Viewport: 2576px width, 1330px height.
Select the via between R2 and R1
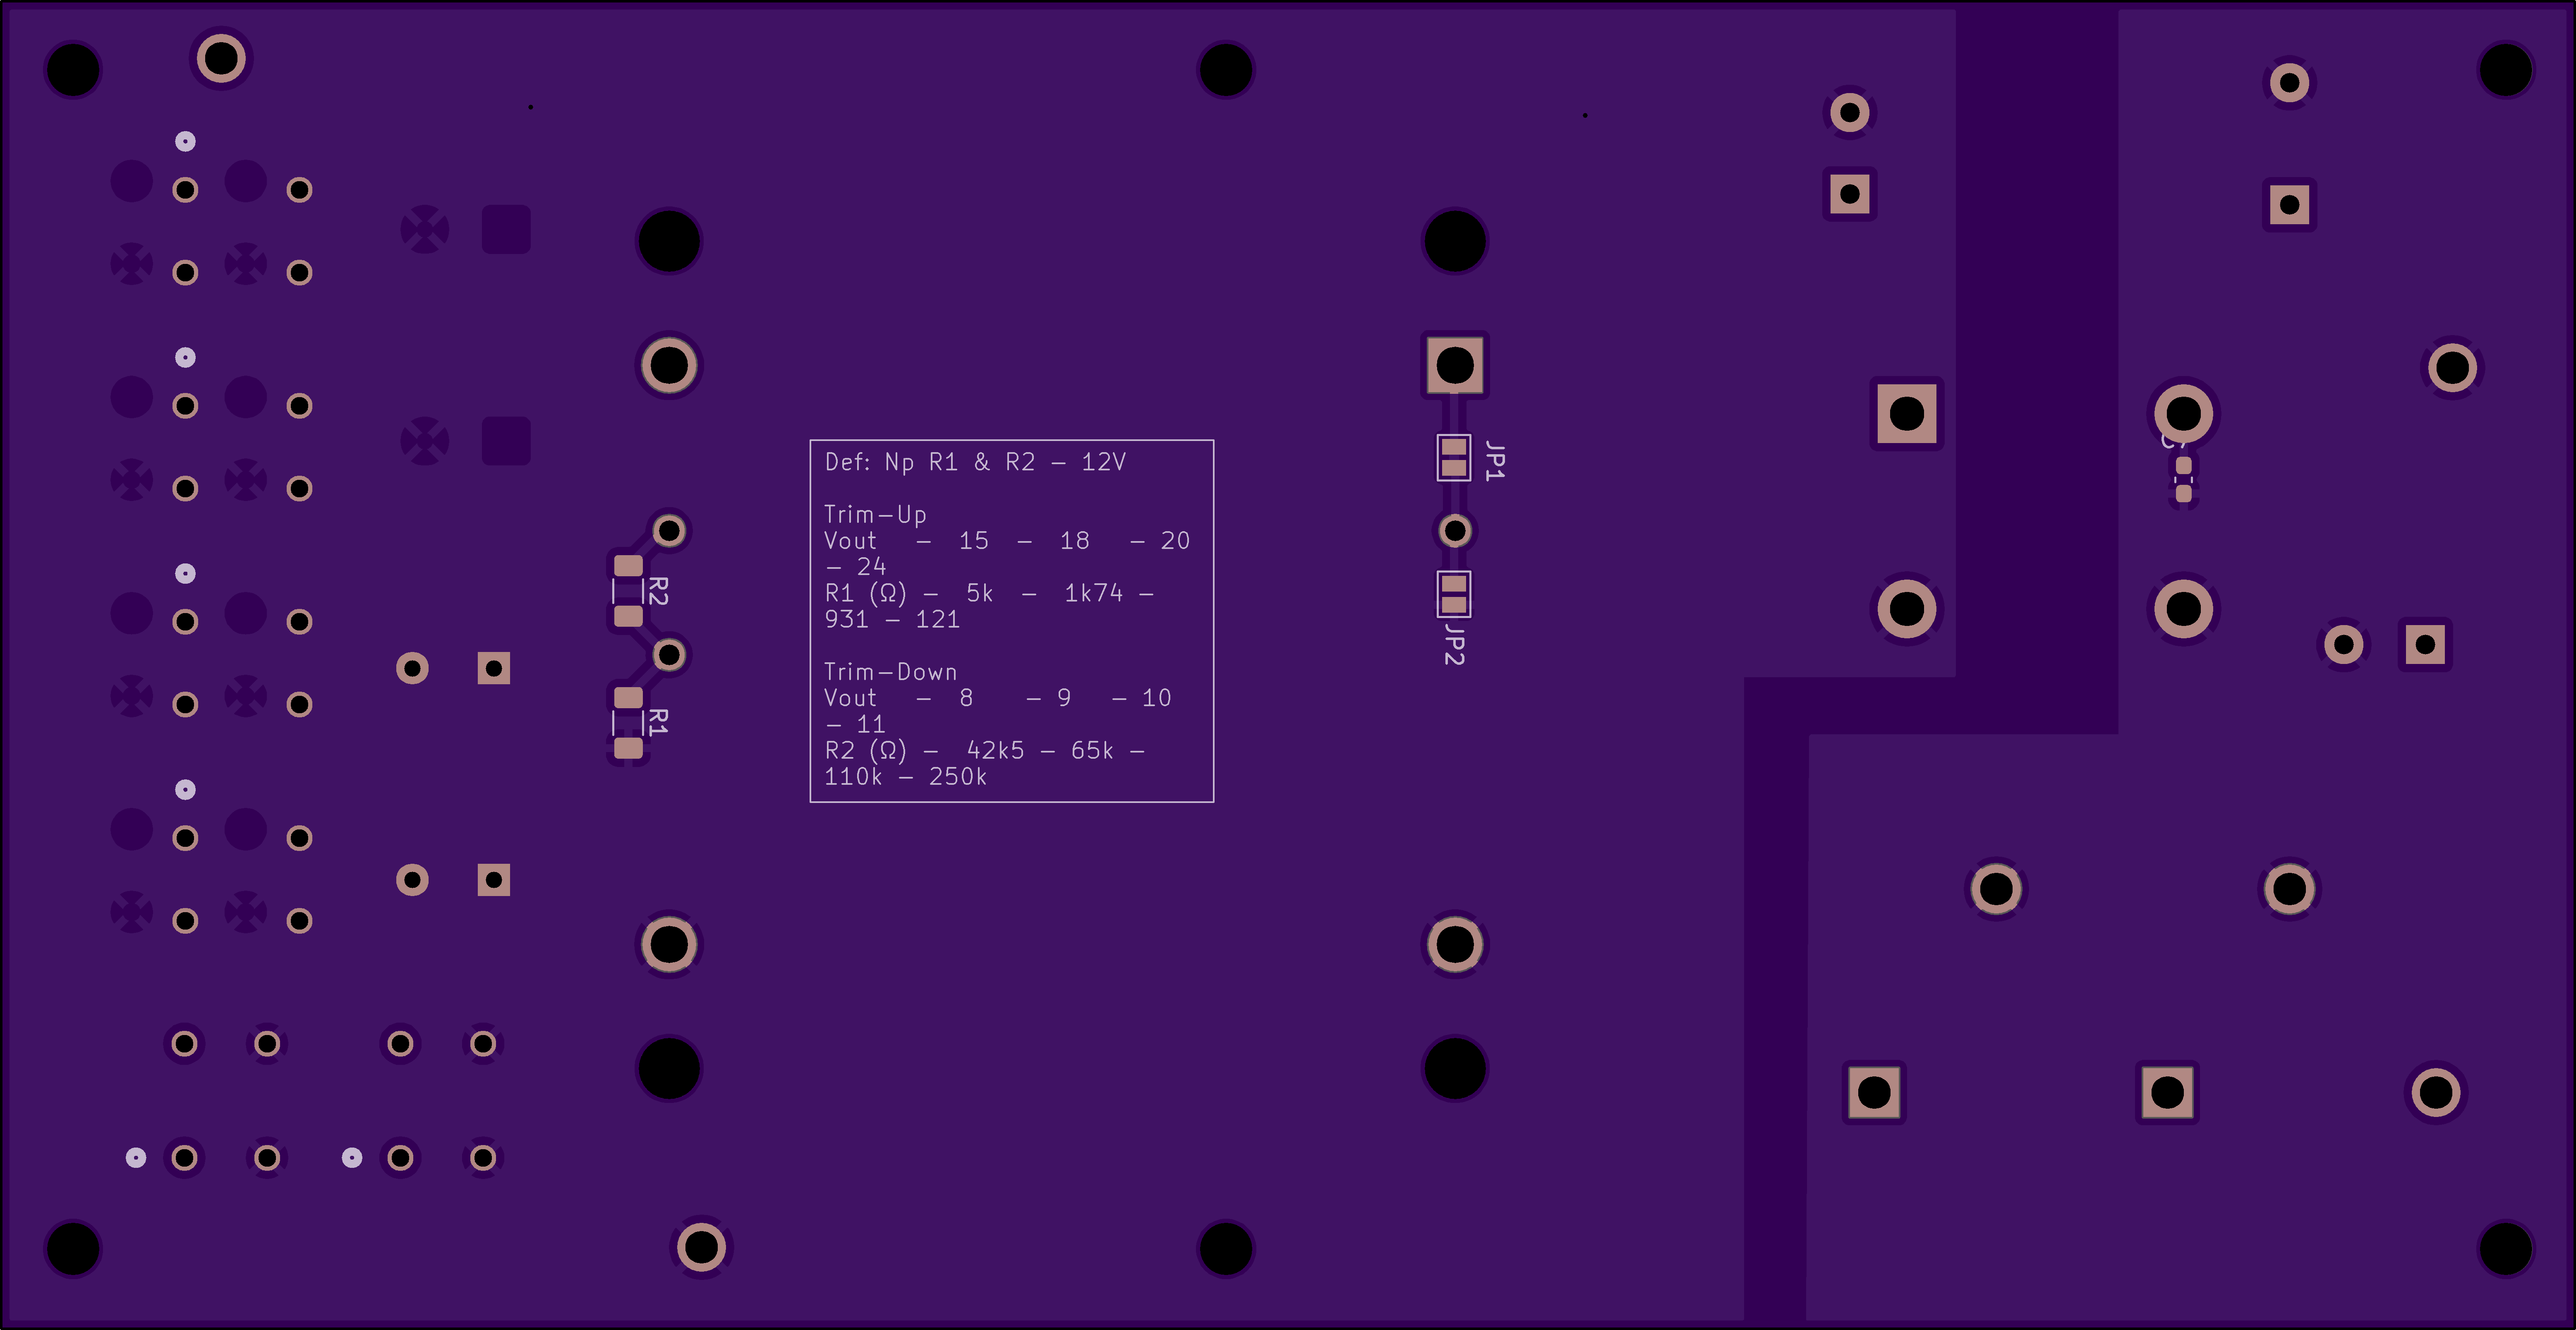[669, 655]
